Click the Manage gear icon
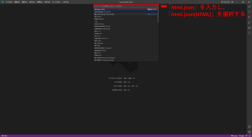Image resolution: width=252 pixels, height=137 pixels. pos(249,132)
